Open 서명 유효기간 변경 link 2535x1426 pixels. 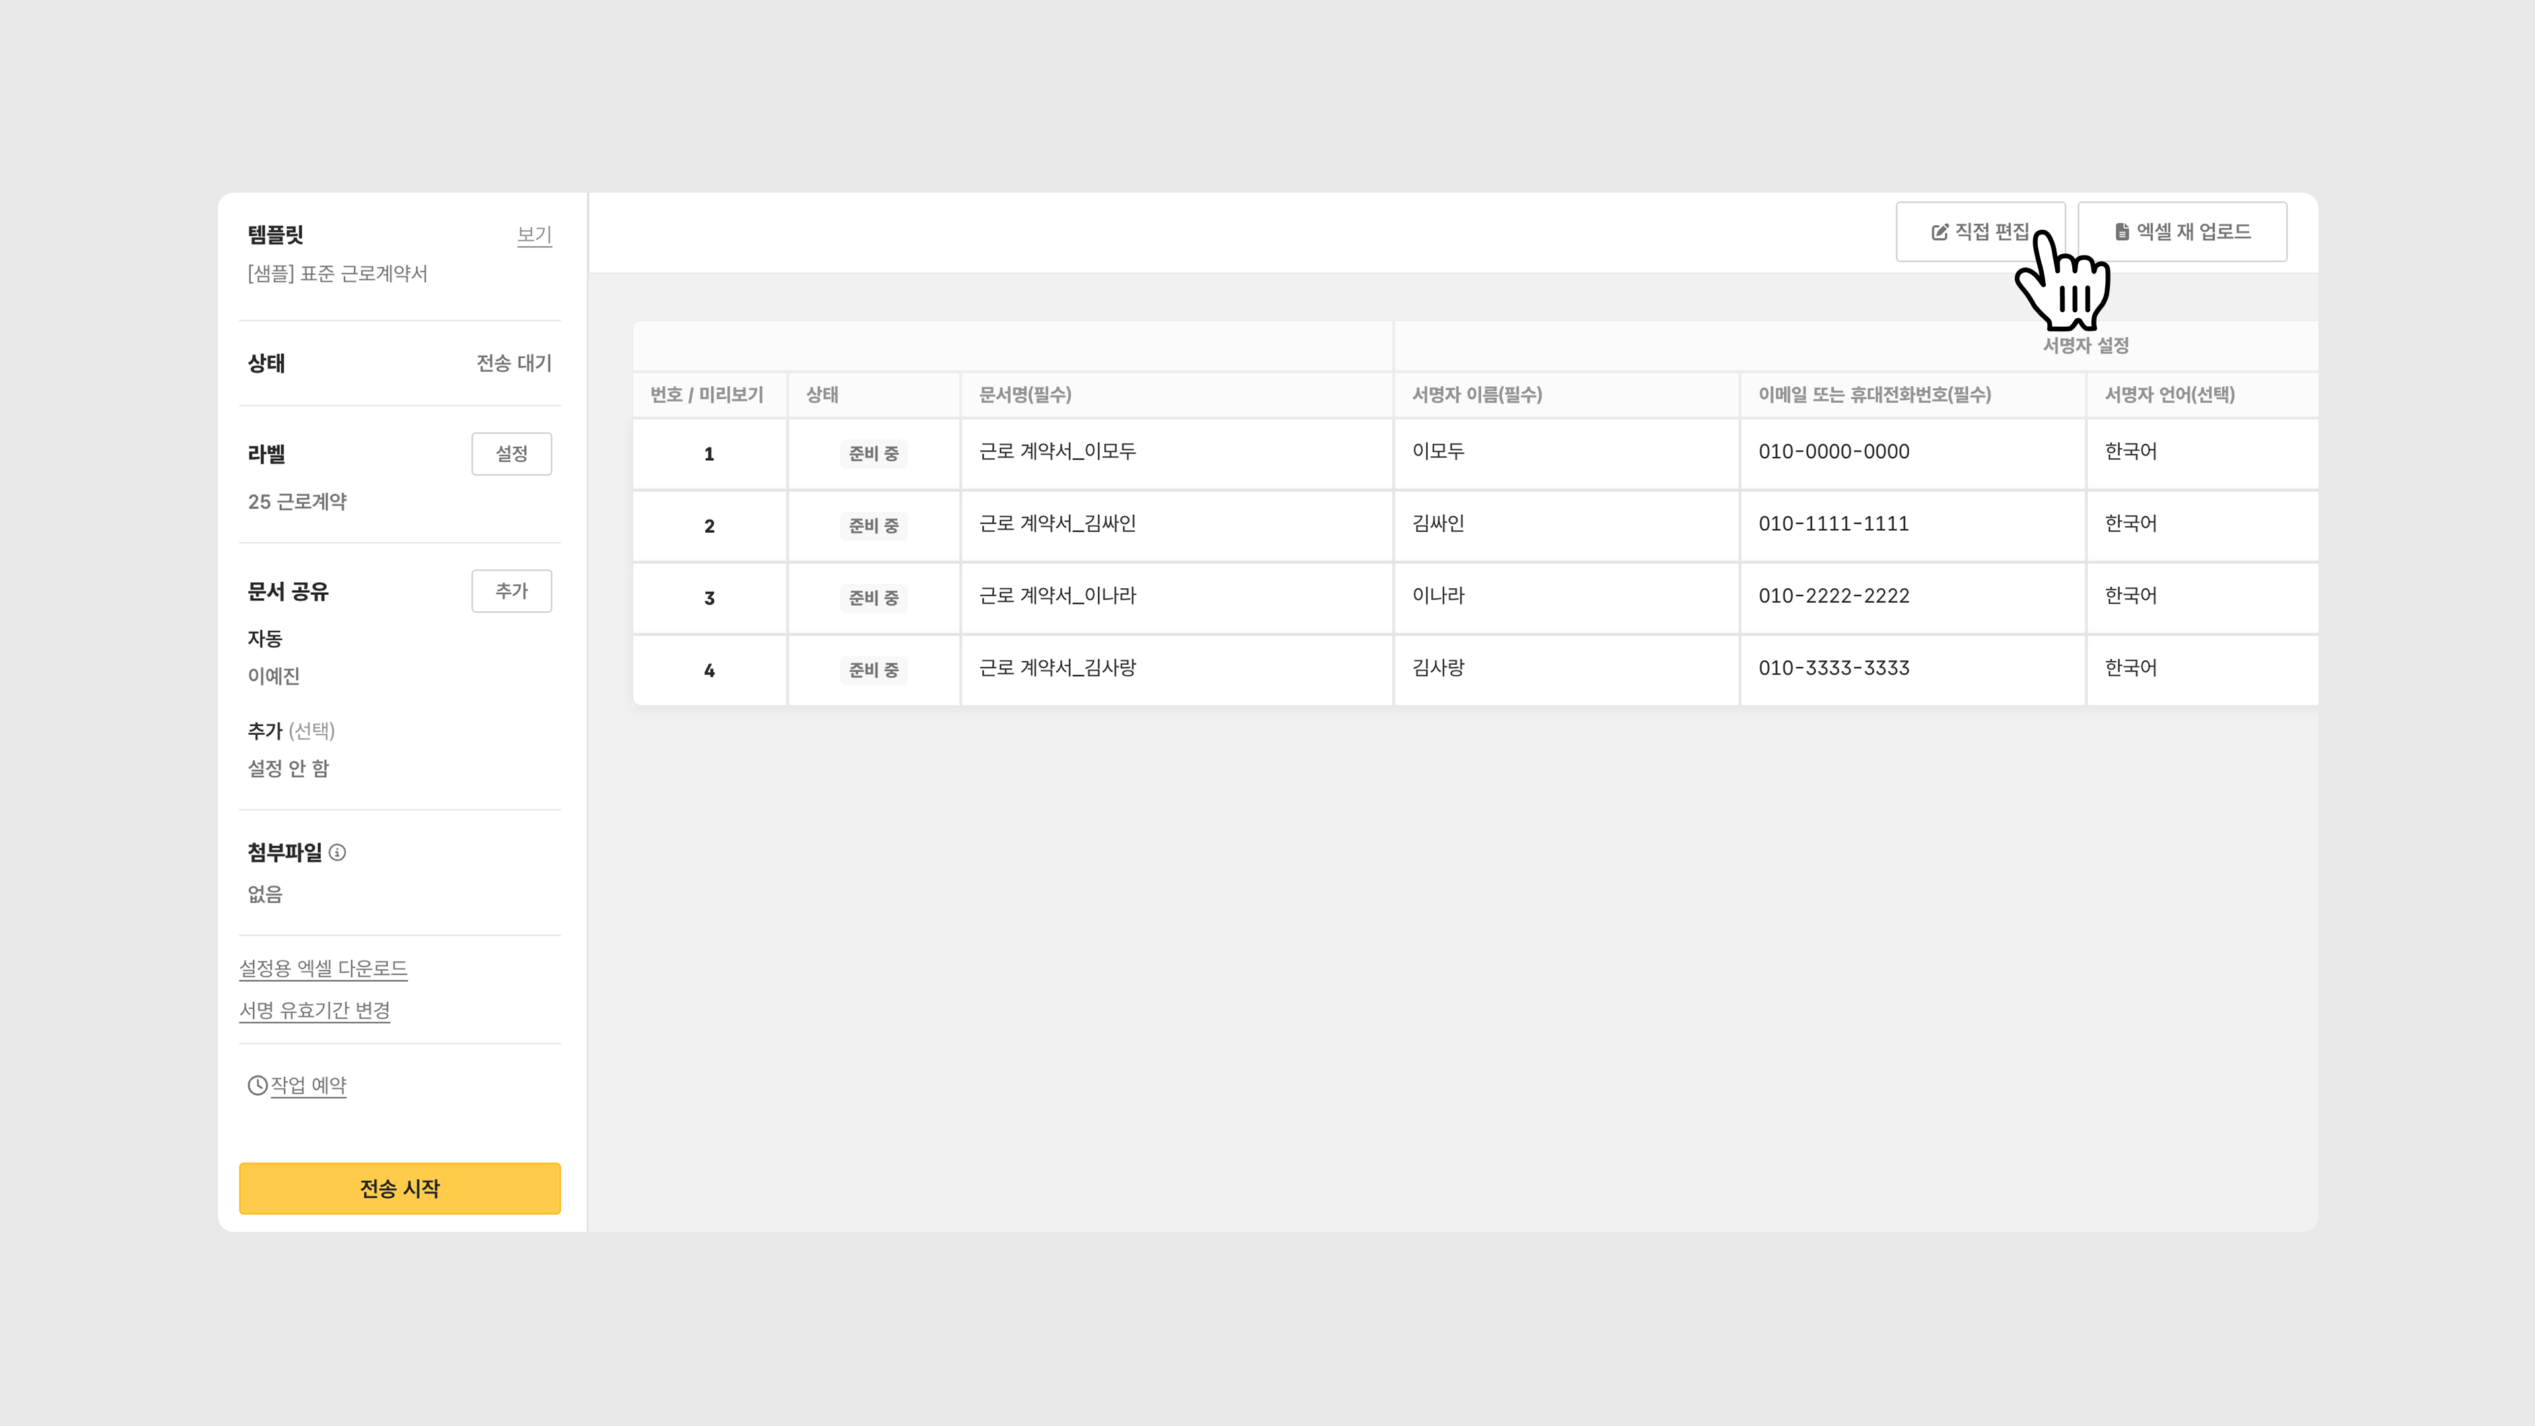pos(315,1011)
